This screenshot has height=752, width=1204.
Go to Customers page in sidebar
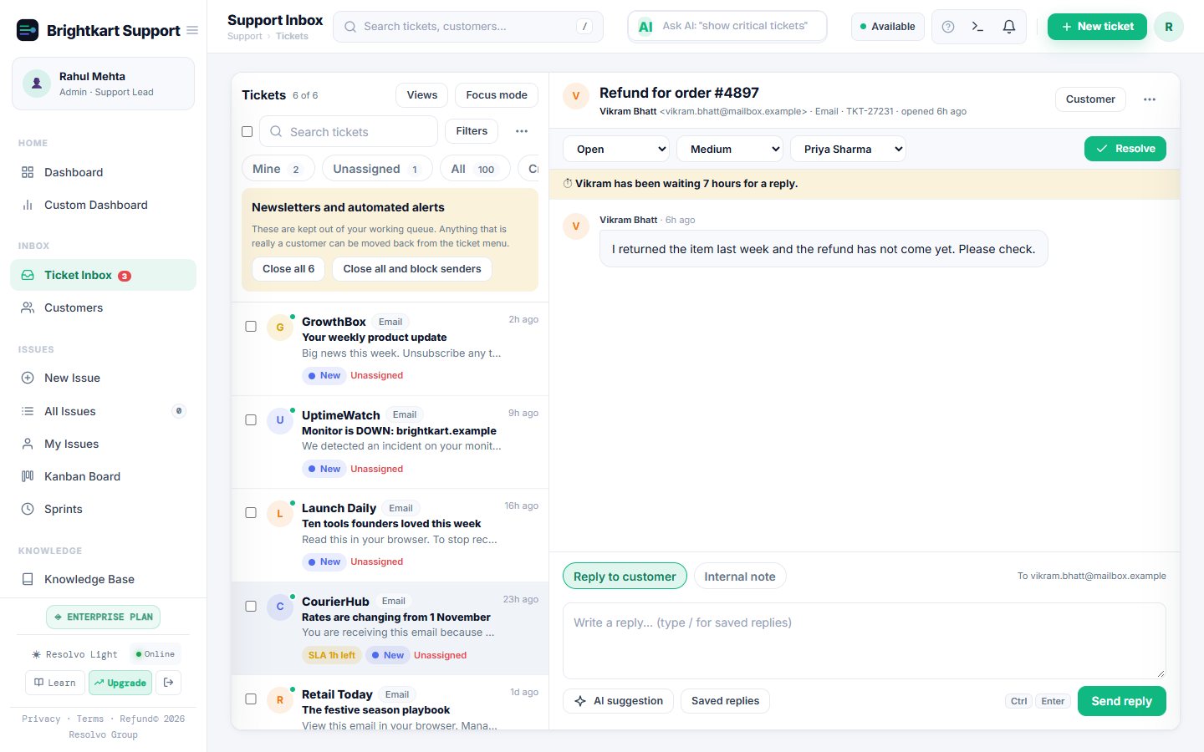coord(103,307)
